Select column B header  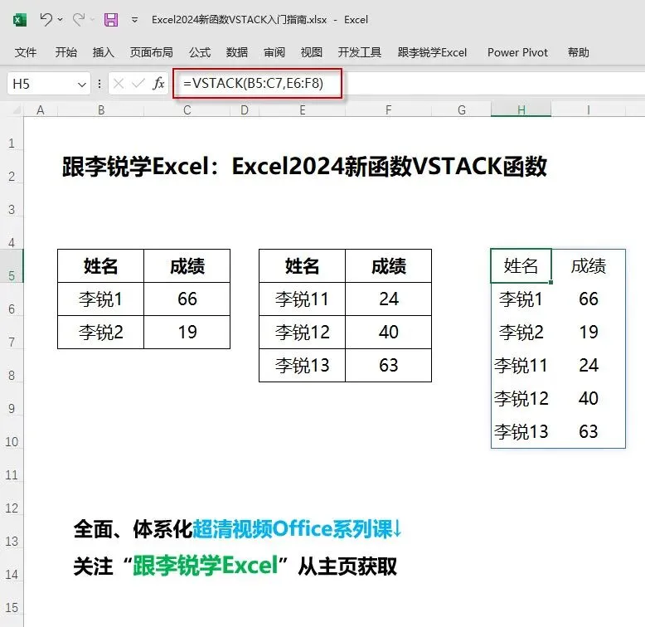click(x=101, y=109)
